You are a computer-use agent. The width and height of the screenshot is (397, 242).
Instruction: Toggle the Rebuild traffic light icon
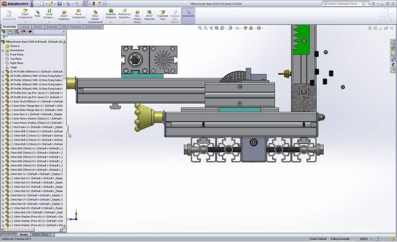click(x=93, y=3)
